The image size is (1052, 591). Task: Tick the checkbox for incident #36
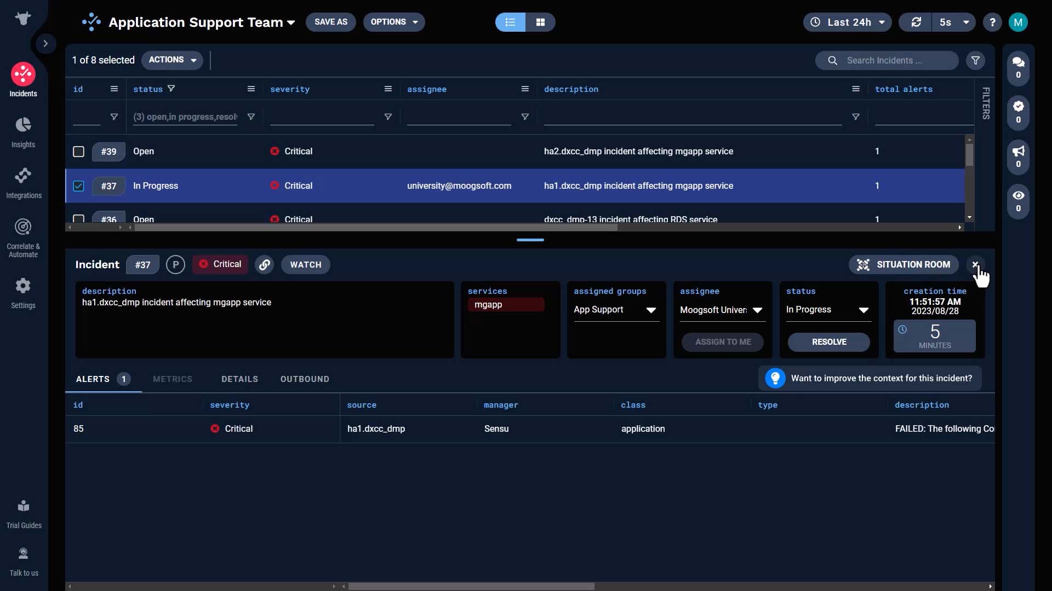point(78,218)
